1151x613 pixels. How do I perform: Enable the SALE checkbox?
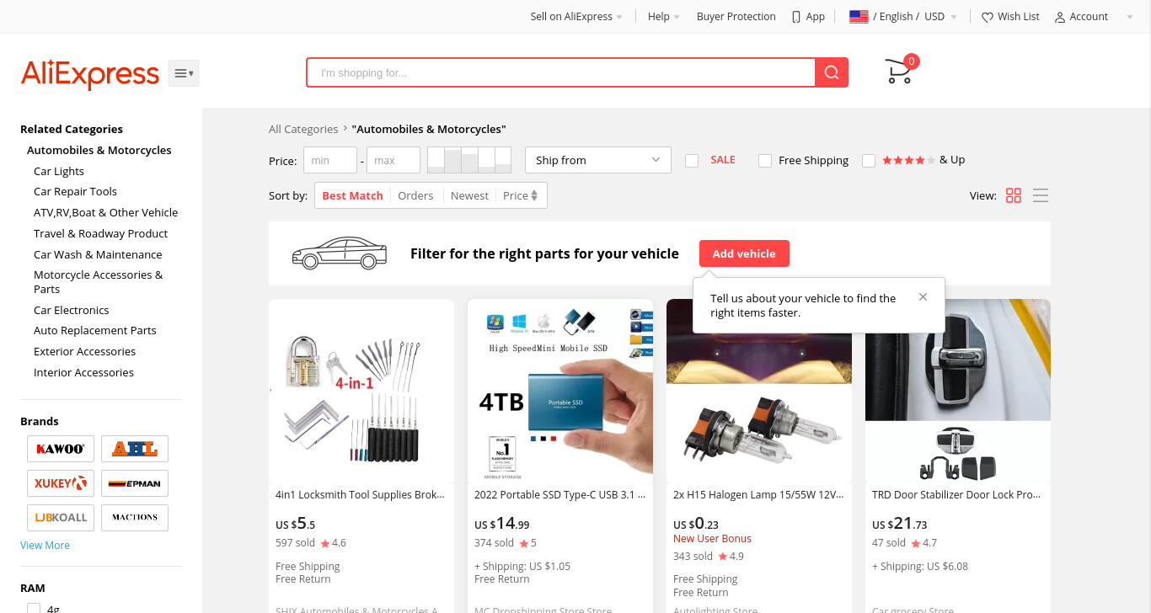coord(692,160)
